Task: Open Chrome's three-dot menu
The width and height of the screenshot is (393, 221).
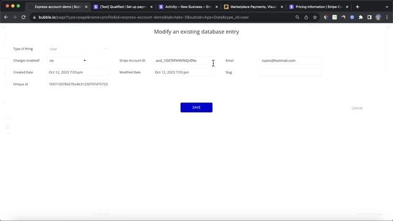Action: point(387,17)
